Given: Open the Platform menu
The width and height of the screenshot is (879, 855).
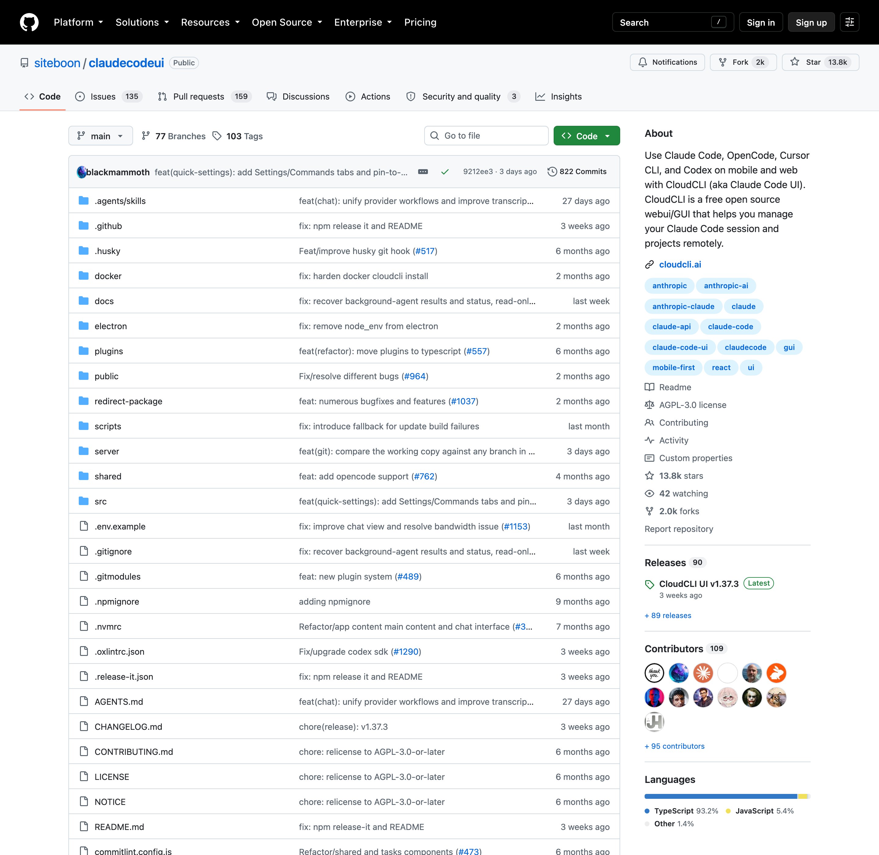Looking at the screenshot, I should 78,22.
